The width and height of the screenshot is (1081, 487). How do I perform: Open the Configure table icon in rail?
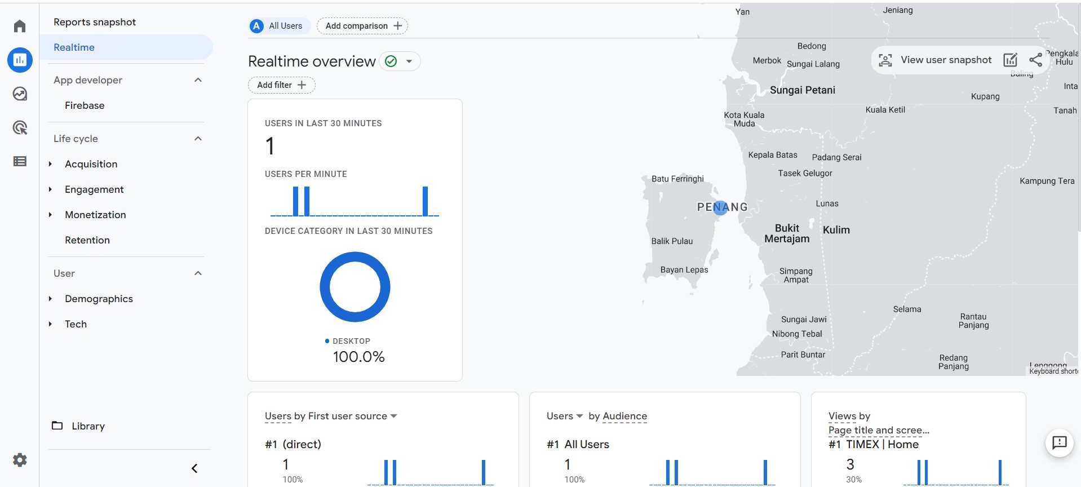coord(20,161)
